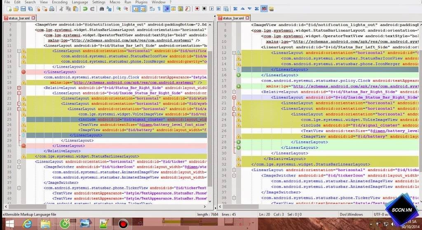
Task: Collapse fold at line 19 in left pane
Action: tap(19, 88)
